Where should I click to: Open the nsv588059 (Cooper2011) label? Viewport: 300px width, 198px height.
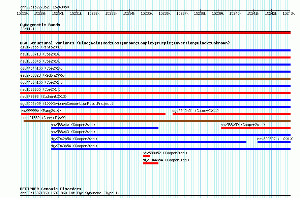tap(243, 125)
